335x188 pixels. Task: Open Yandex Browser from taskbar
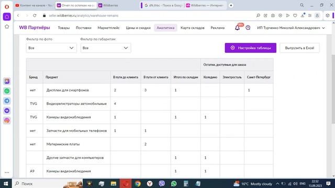tap(150, 183)
